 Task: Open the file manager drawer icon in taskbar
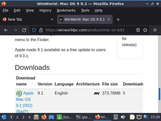pos(36,117)
